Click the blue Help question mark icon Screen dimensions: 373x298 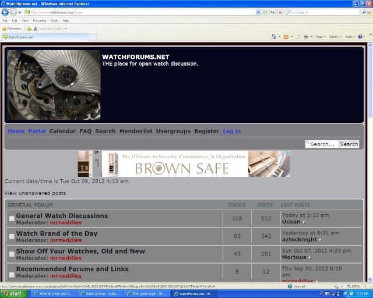click(360, 37)
